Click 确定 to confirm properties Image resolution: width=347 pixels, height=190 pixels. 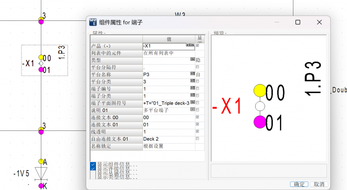(299, 184)
